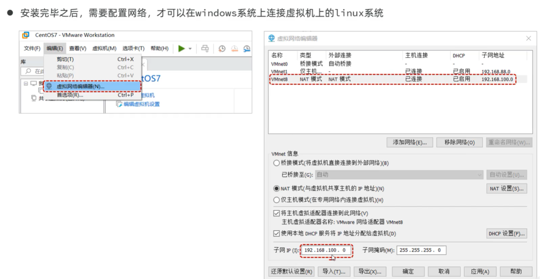
Task: Open the 虚拟机(M) menu
Action: point(104,48)
